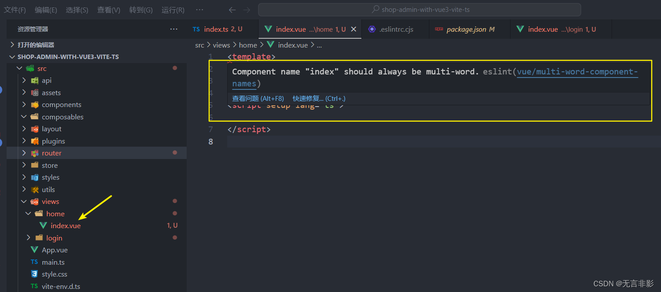Click the forward navigation arrow icon
The image size is (661, 292).
247,10
